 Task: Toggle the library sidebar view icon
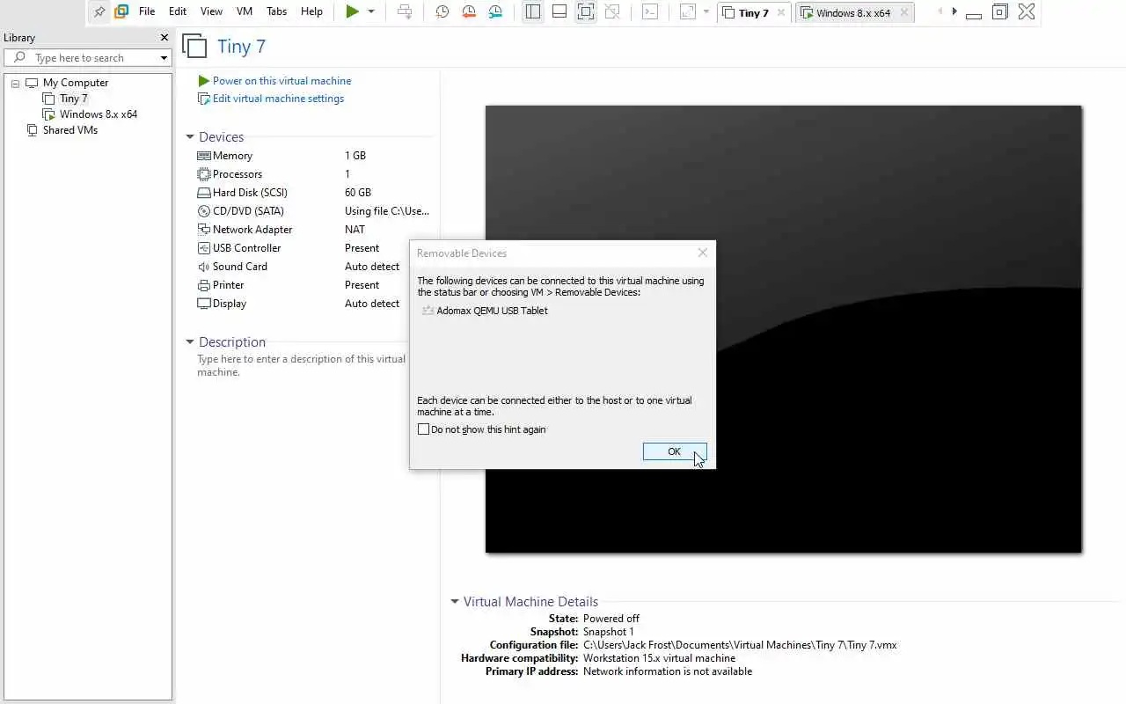pyautogui.click(x=533, y=11)
